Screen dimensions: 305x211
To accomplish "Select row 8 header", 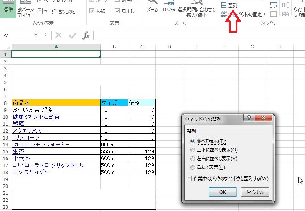I will tap(5, 103).
